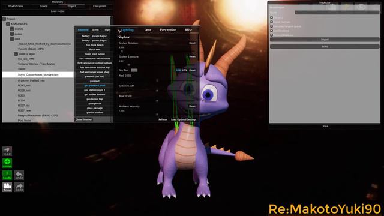Toggle the CastShadows option
The height and width of the screenshot is (216, 384).
click(271, 31)
